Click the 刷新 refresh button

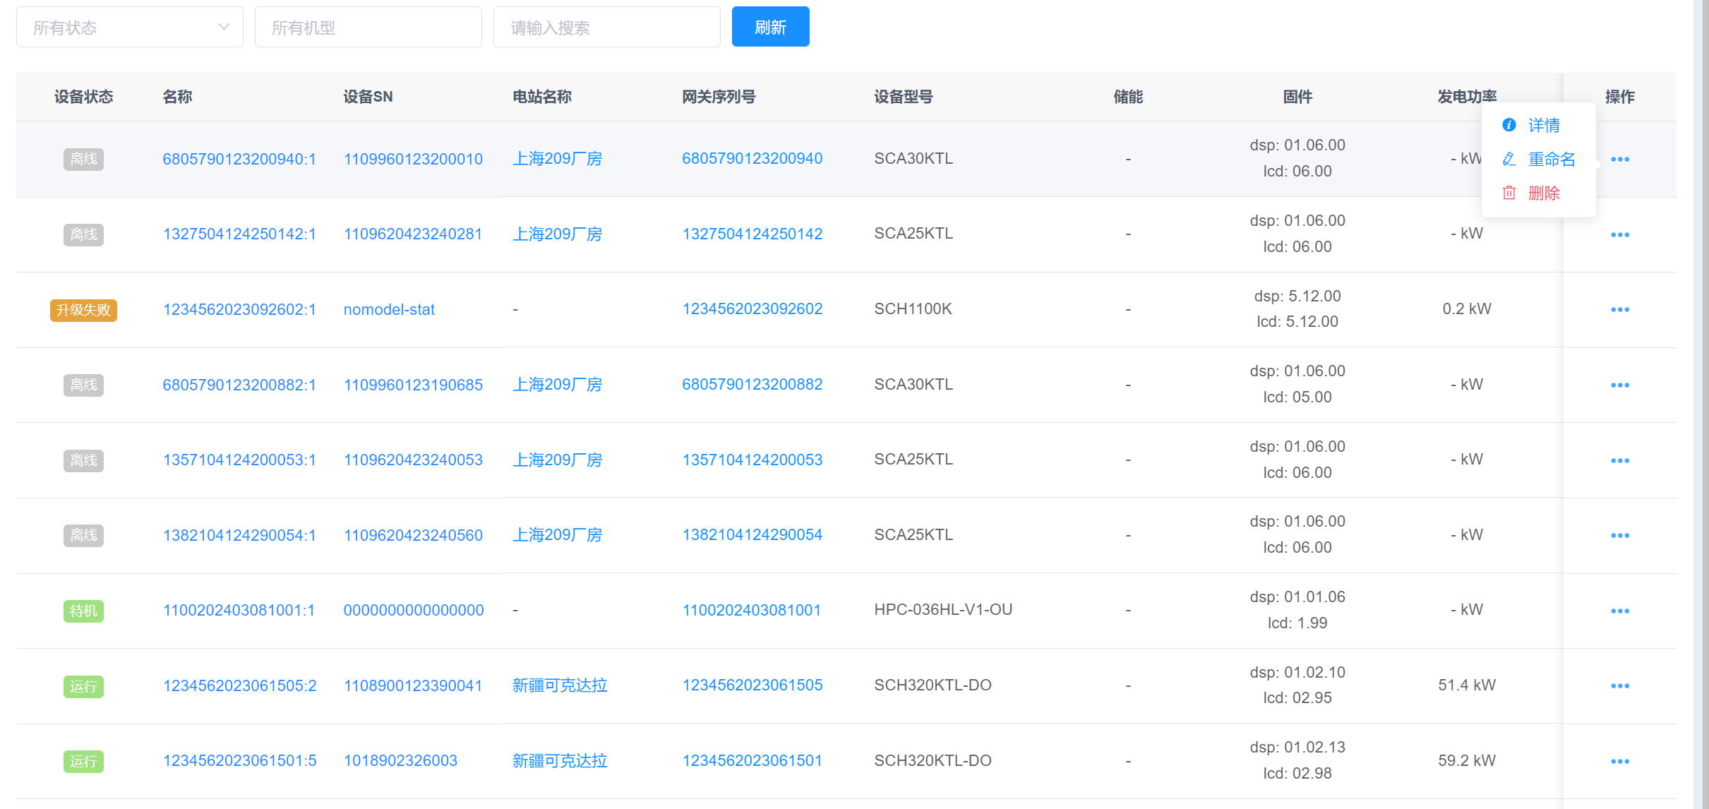pos(771,27)
